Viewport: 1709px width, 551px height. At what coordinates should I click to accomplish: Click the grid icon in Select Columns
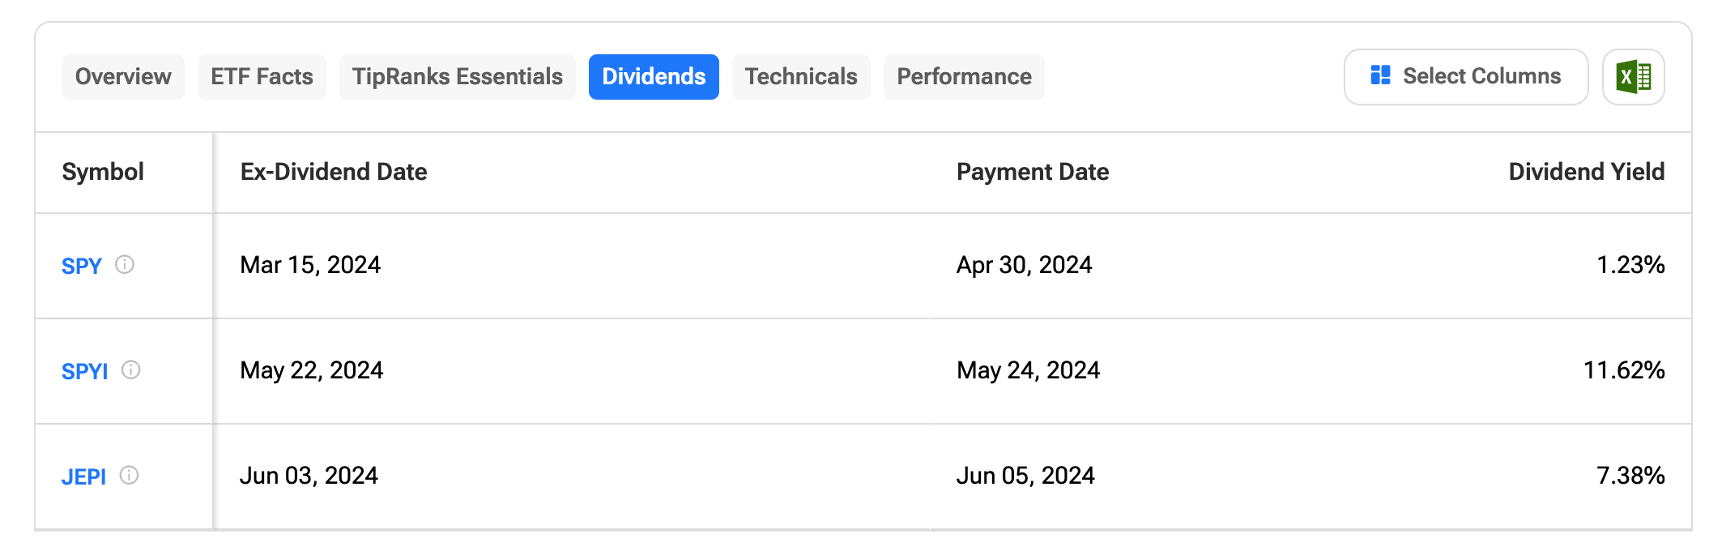coord(1380,75)
